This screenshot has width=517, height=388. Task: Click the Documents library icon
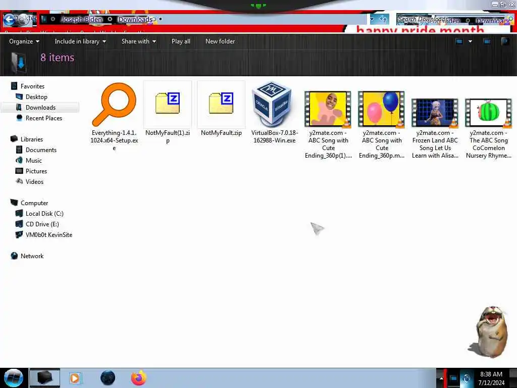tap(19, 150)
